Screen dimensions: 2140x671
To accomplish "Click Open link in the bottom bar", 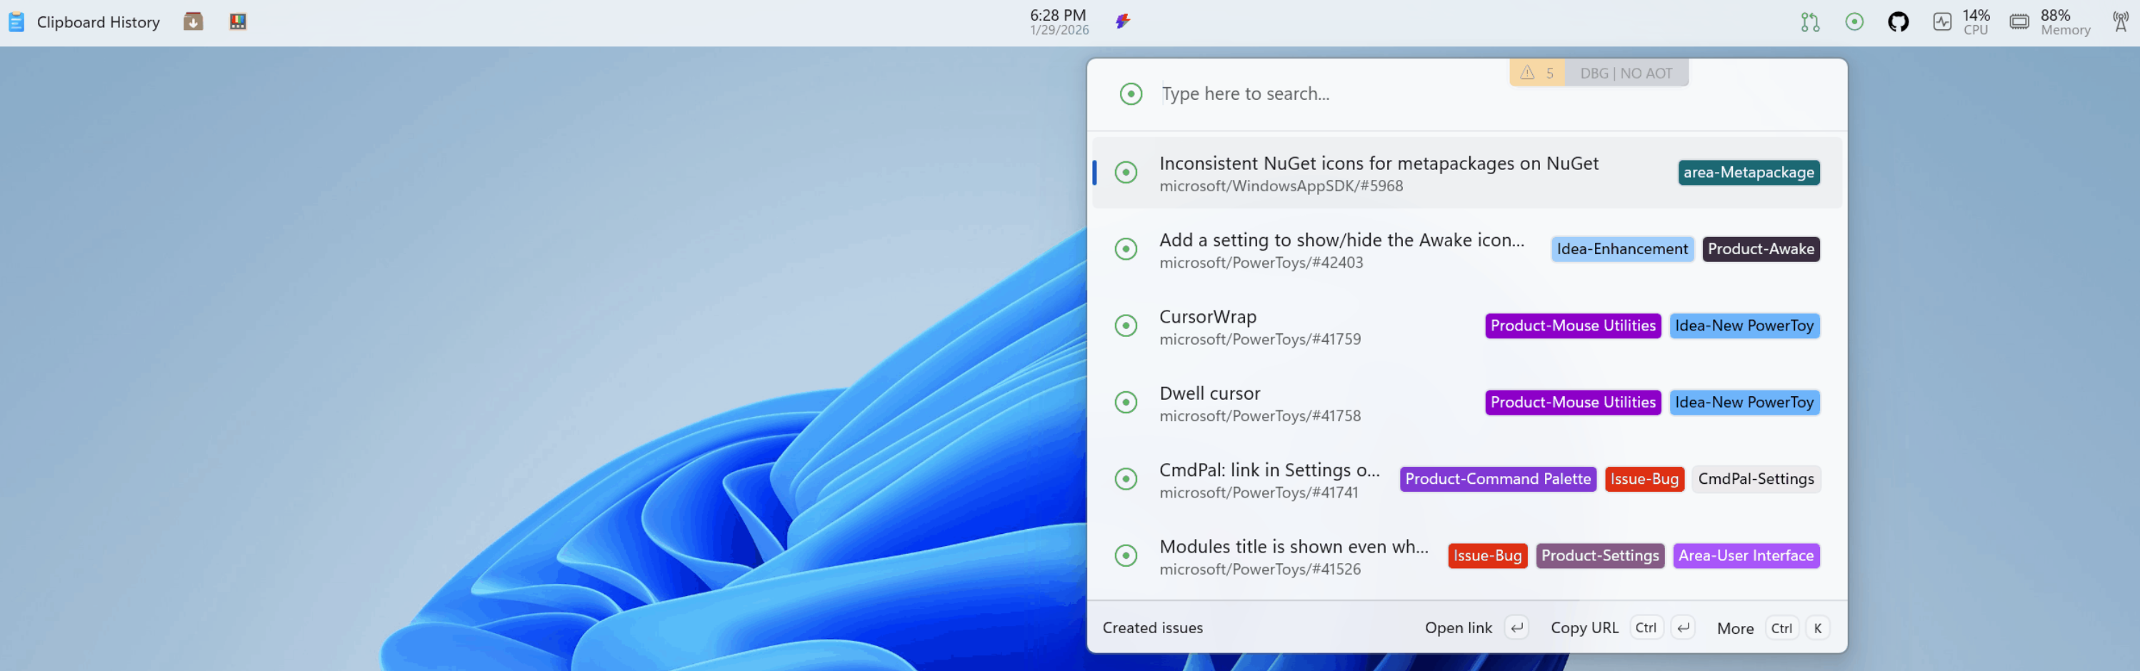I will pyautogui.click(x=1458, y=628).
